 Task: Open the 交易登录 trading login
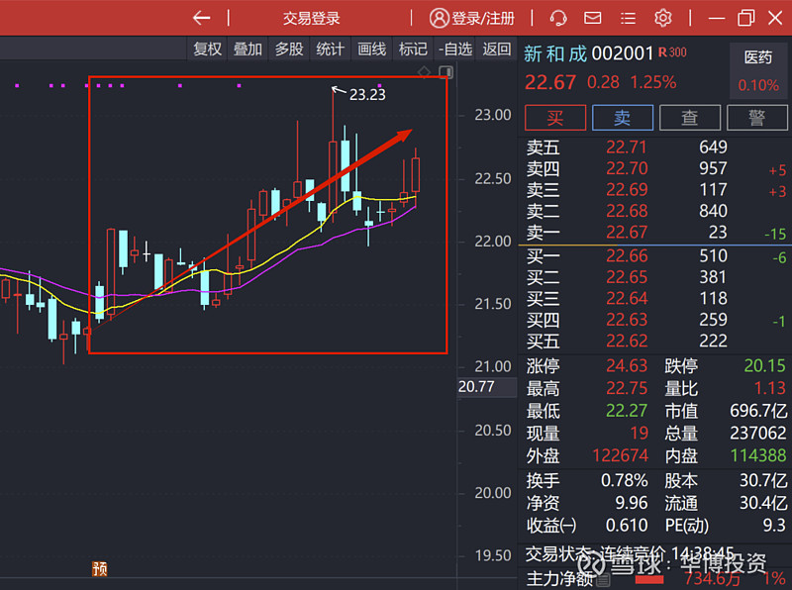click(311, 19)
